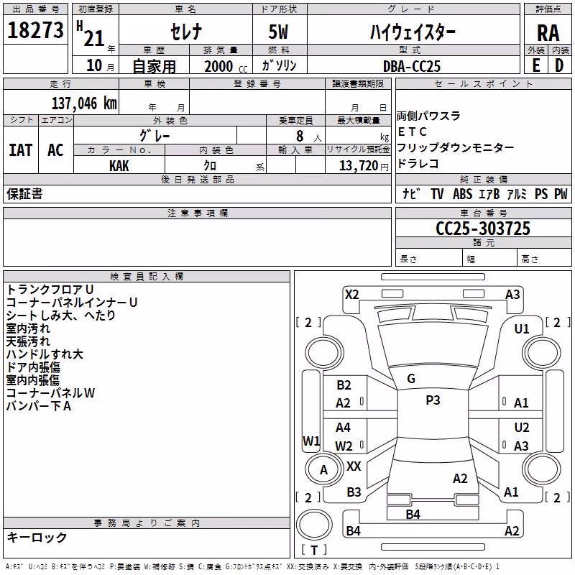Click the air conditioner value AC
575x575 pixels.
coord(56,150)
